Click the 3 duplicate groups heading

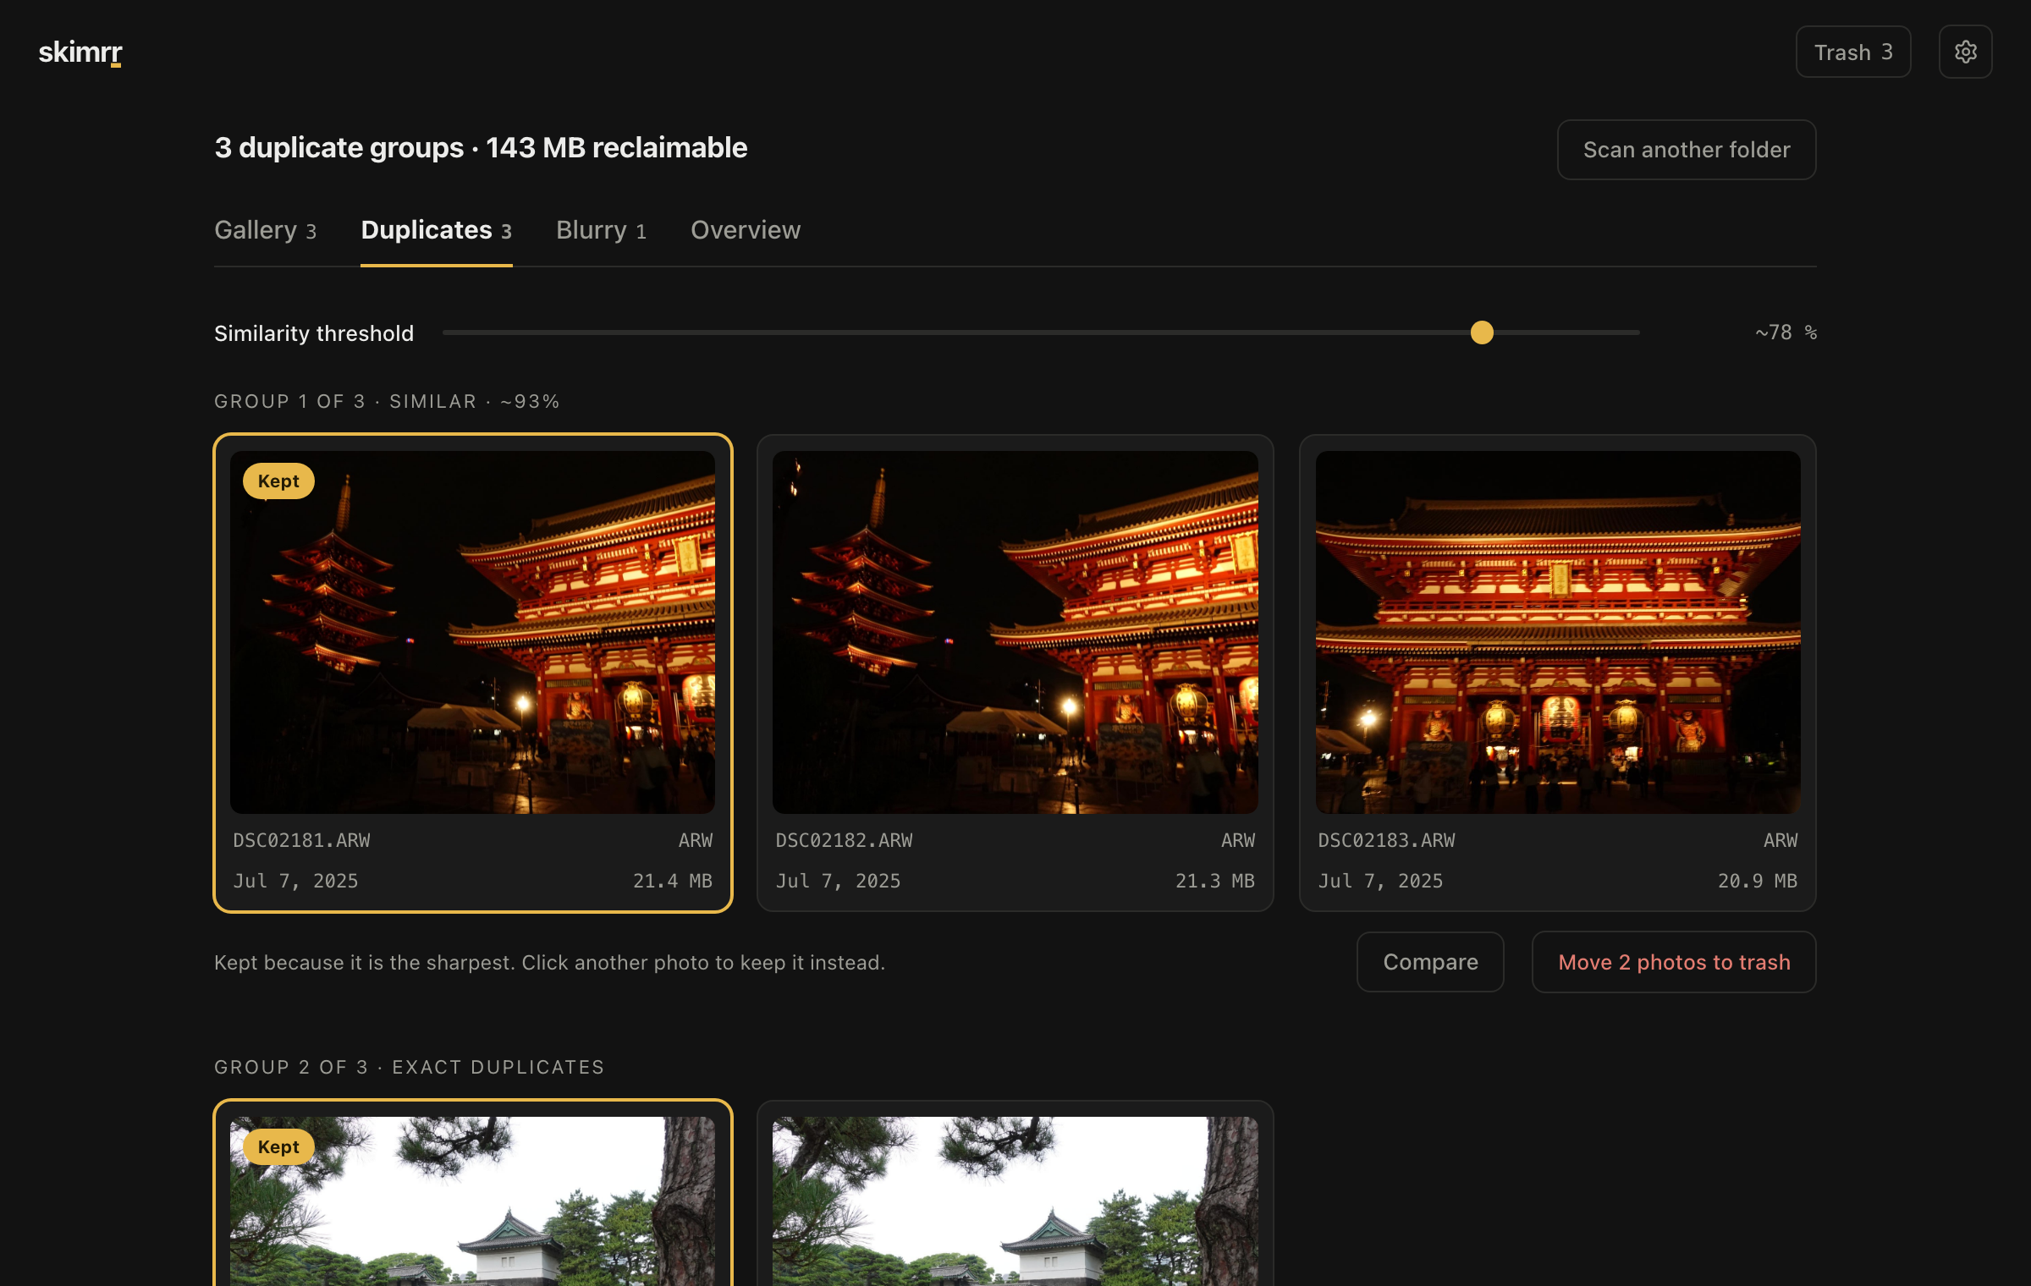pyautogui.click(x=481, y=147)
